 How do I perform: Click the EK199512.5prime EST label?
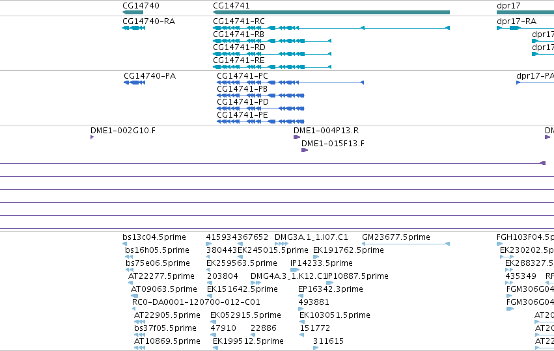248,341
